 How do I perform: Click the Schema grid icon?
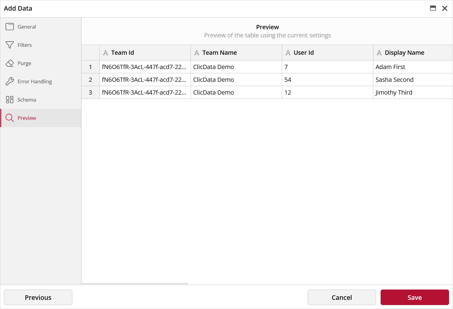(x=10, y=100)
